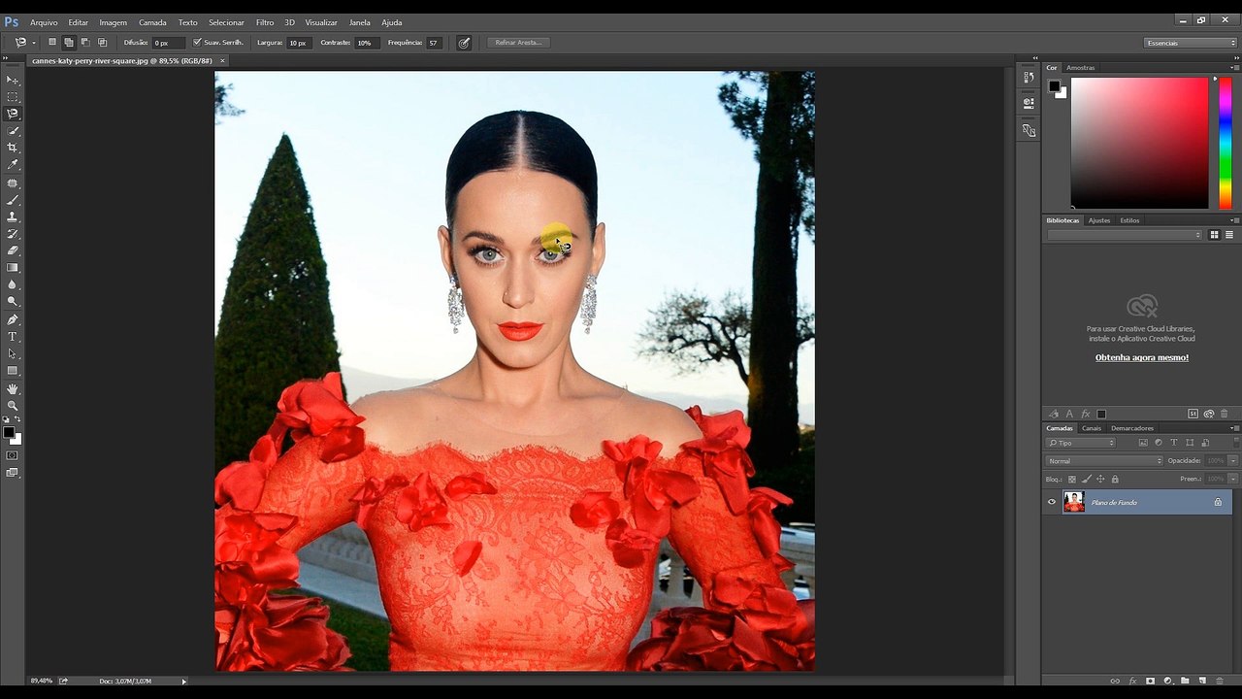Click Adobe Stock icon in Libraries panel
Image resolution: width=1242 pixels, height=699 pixels.
(x=1193, y=414)
